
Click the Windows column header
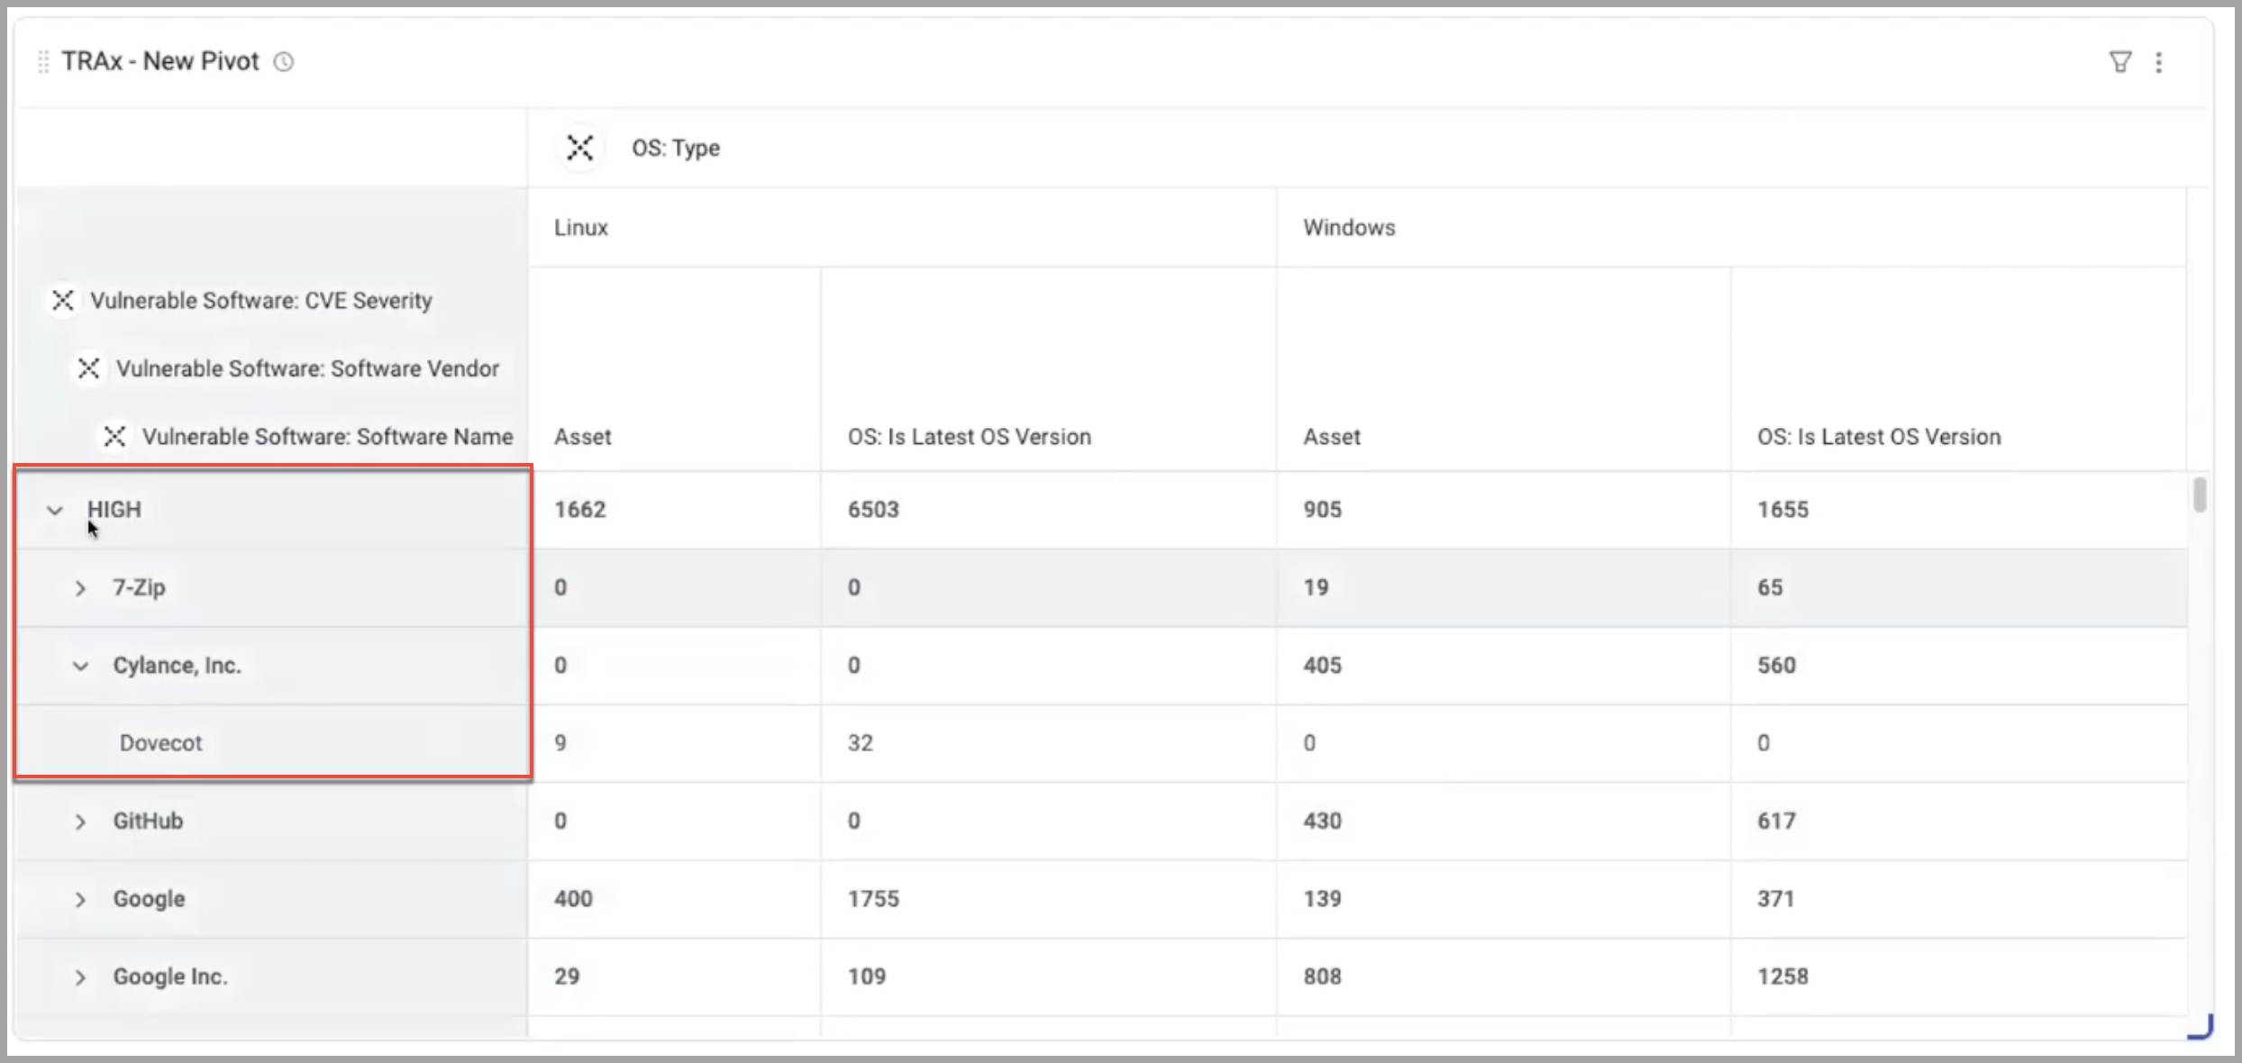pos(1349,228)
